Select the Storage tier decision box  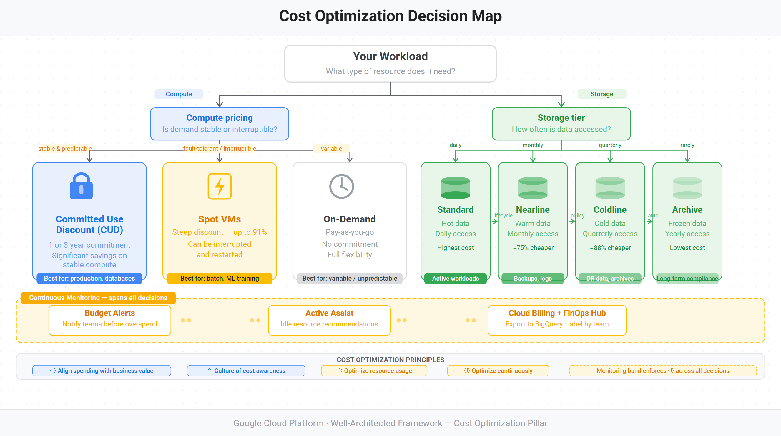[x=561, y=123]
